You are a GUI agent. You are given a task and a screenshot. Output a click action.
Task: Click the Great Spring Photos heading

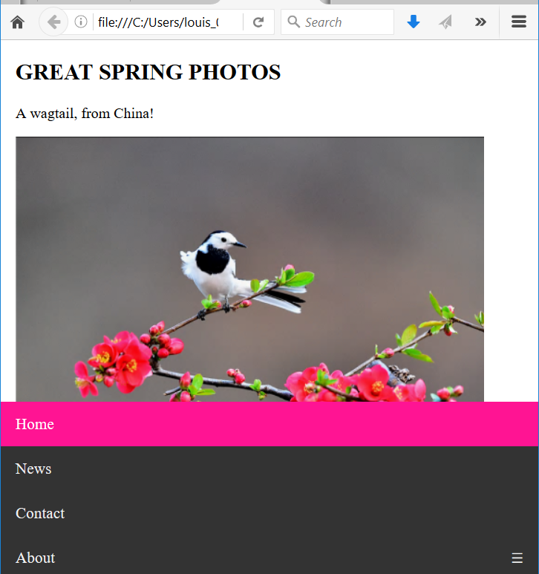coord(148,72)
